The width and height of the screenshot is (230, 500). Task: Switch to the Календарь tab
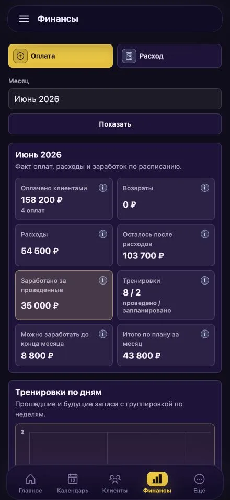click(x=73, y=483)
